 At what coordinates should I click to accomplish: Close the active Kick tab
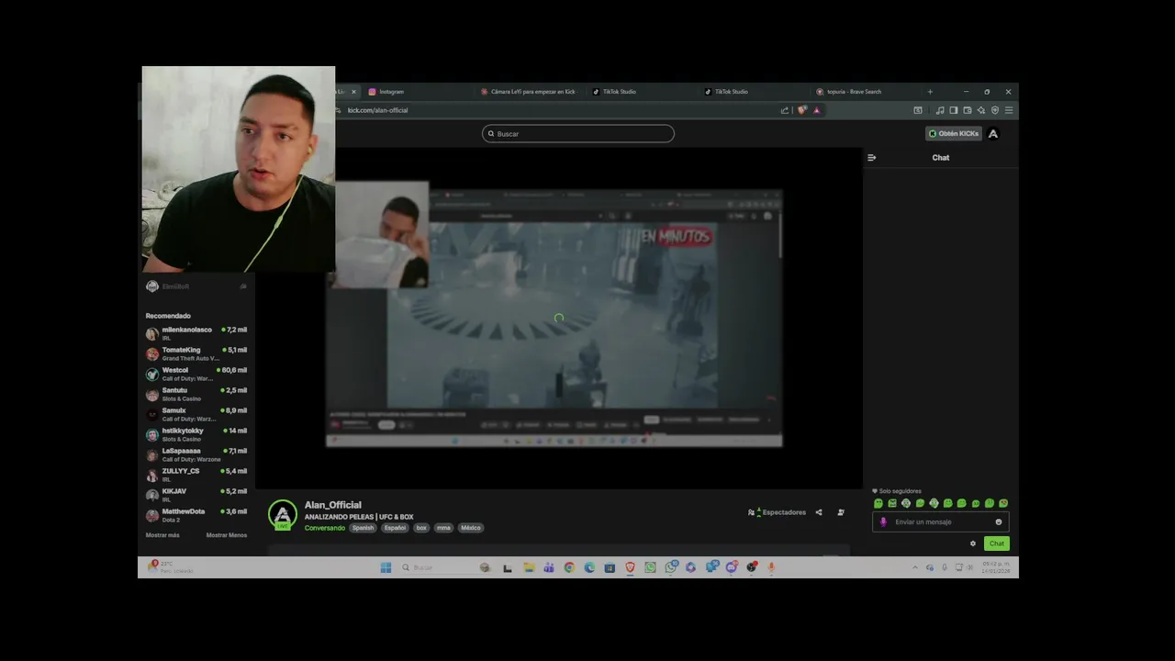353,92
